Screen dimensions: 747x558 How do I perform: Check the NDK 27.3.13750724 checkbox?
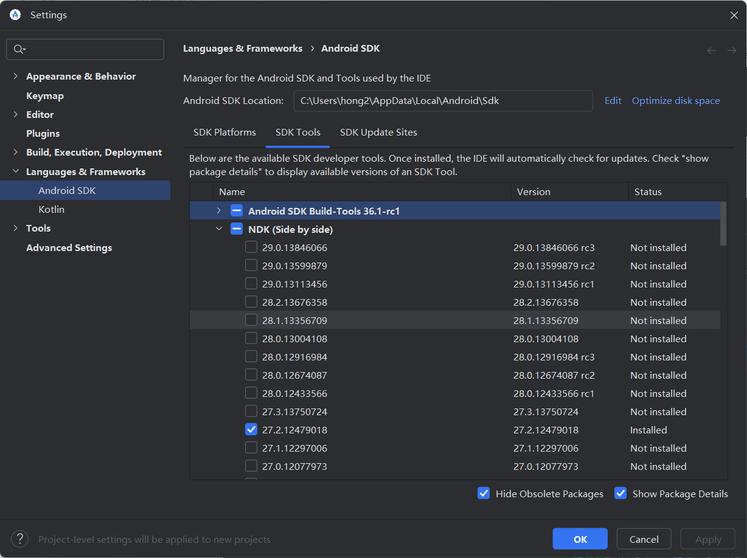coord(251,412)
